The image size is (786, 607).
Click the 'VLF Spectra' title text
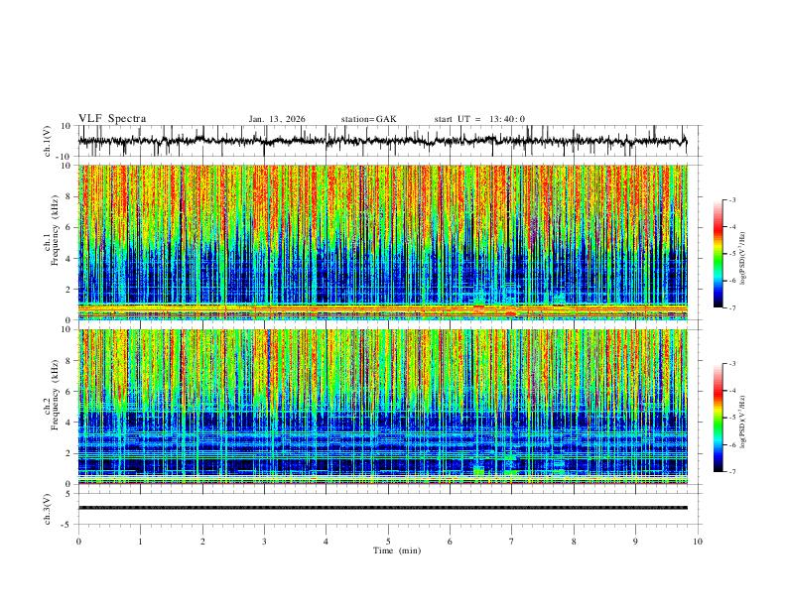click(x=112, y=119)
